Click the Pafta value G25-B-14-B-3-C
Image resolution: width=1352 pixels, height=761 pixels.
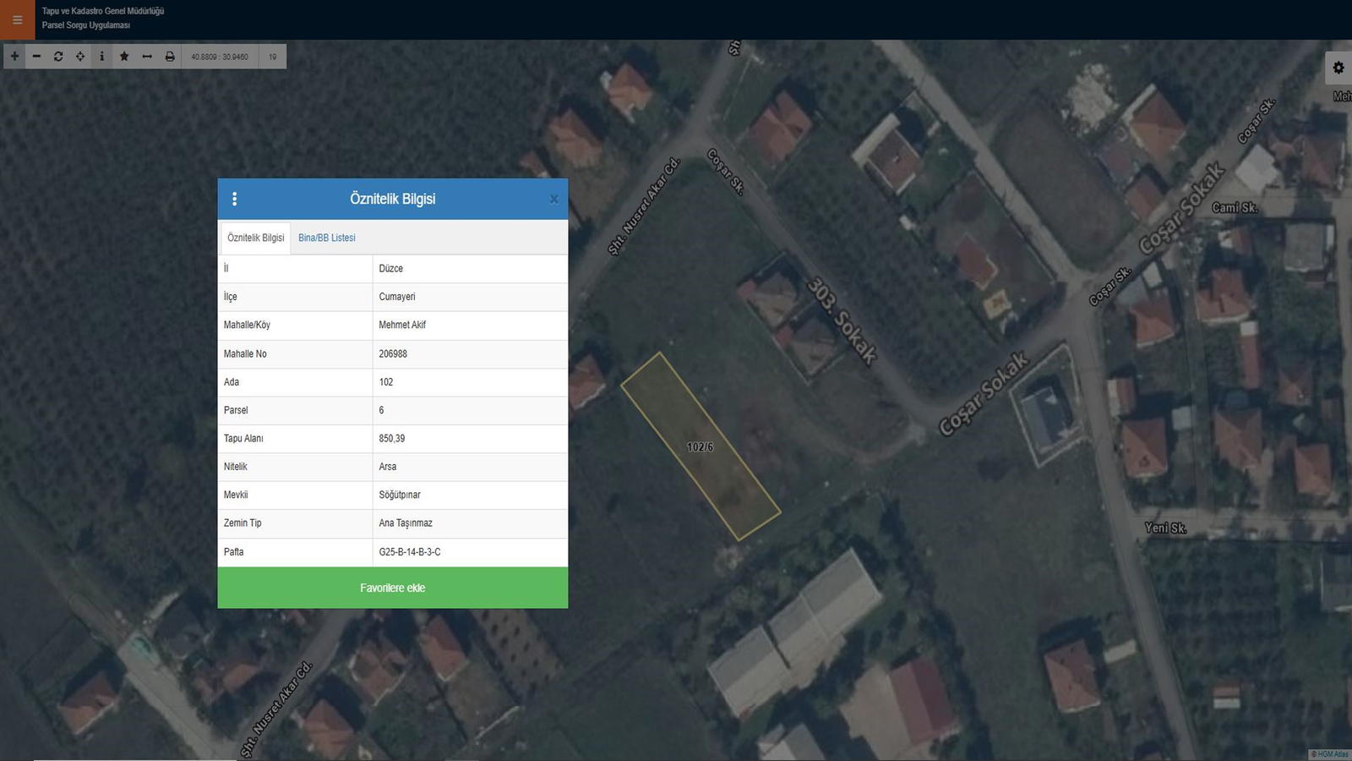pos(410,552)
